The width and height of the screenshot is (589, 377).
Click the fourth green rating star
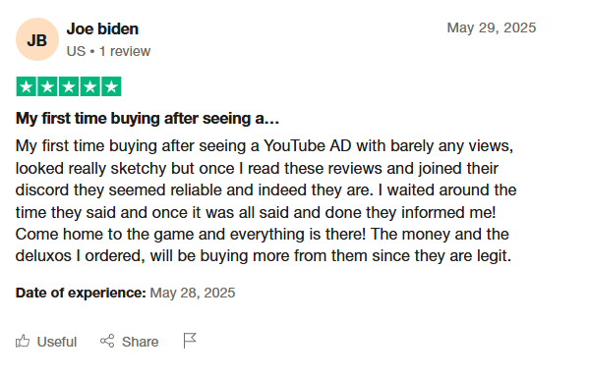pos(90,86)
